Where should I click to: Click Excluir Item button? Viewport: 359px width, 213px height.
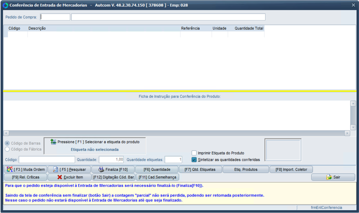(69, 177)
